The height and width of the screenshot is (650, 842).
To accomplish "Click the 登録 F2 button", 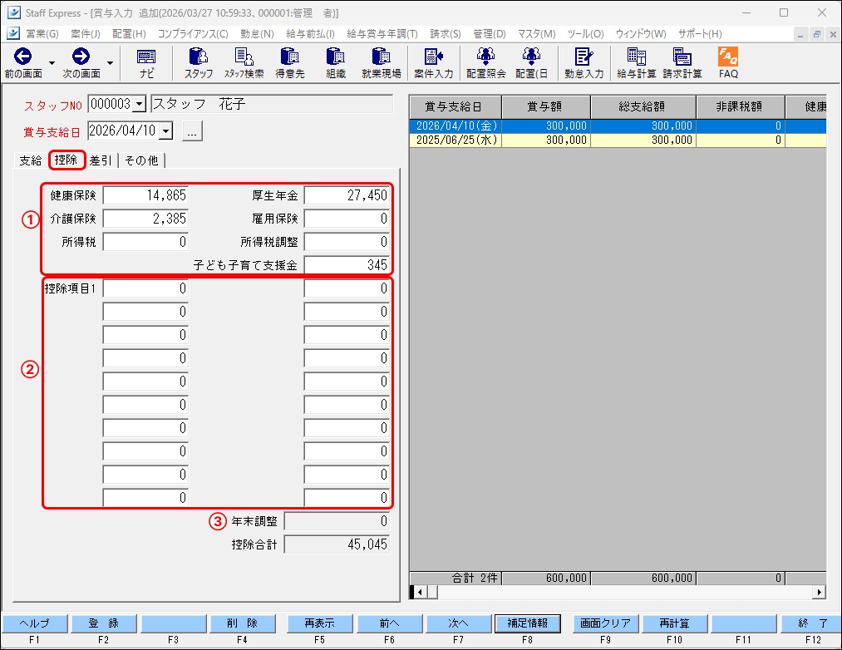I will coord(104,623).
